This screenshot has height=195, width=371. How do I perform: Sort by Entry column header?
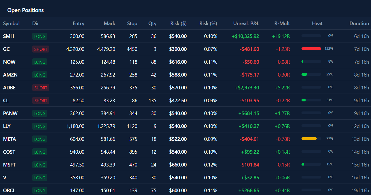[78, 23]
